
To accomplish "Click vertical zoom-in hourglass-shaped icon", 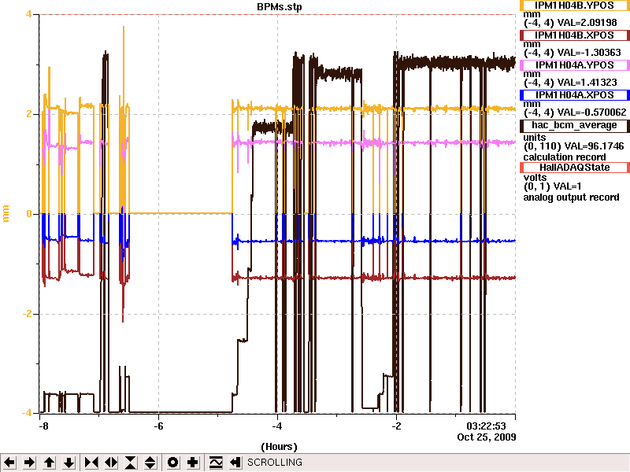I will pos(131,463).
